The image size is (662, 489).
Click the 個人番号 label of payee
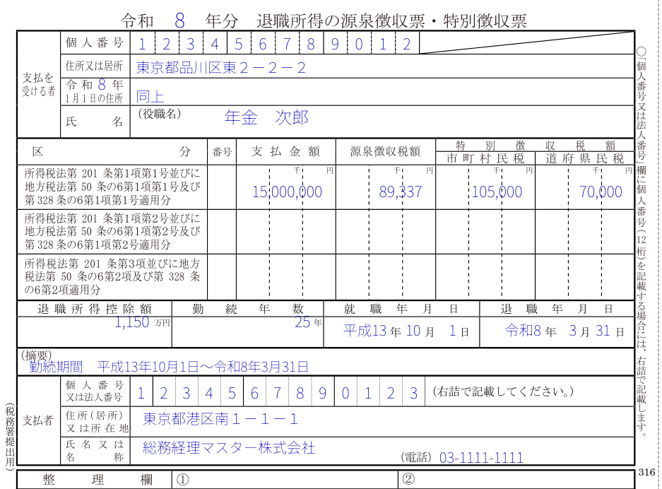coord(95,42)
